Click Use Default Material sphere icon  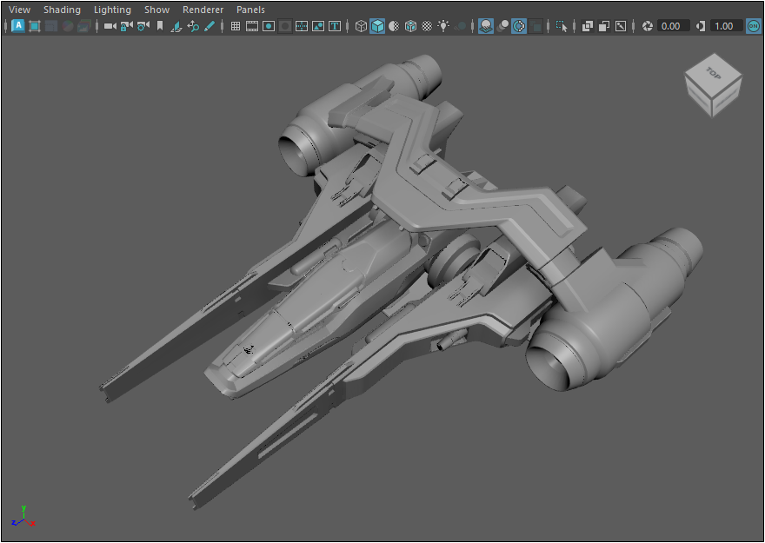click(394, 26)
